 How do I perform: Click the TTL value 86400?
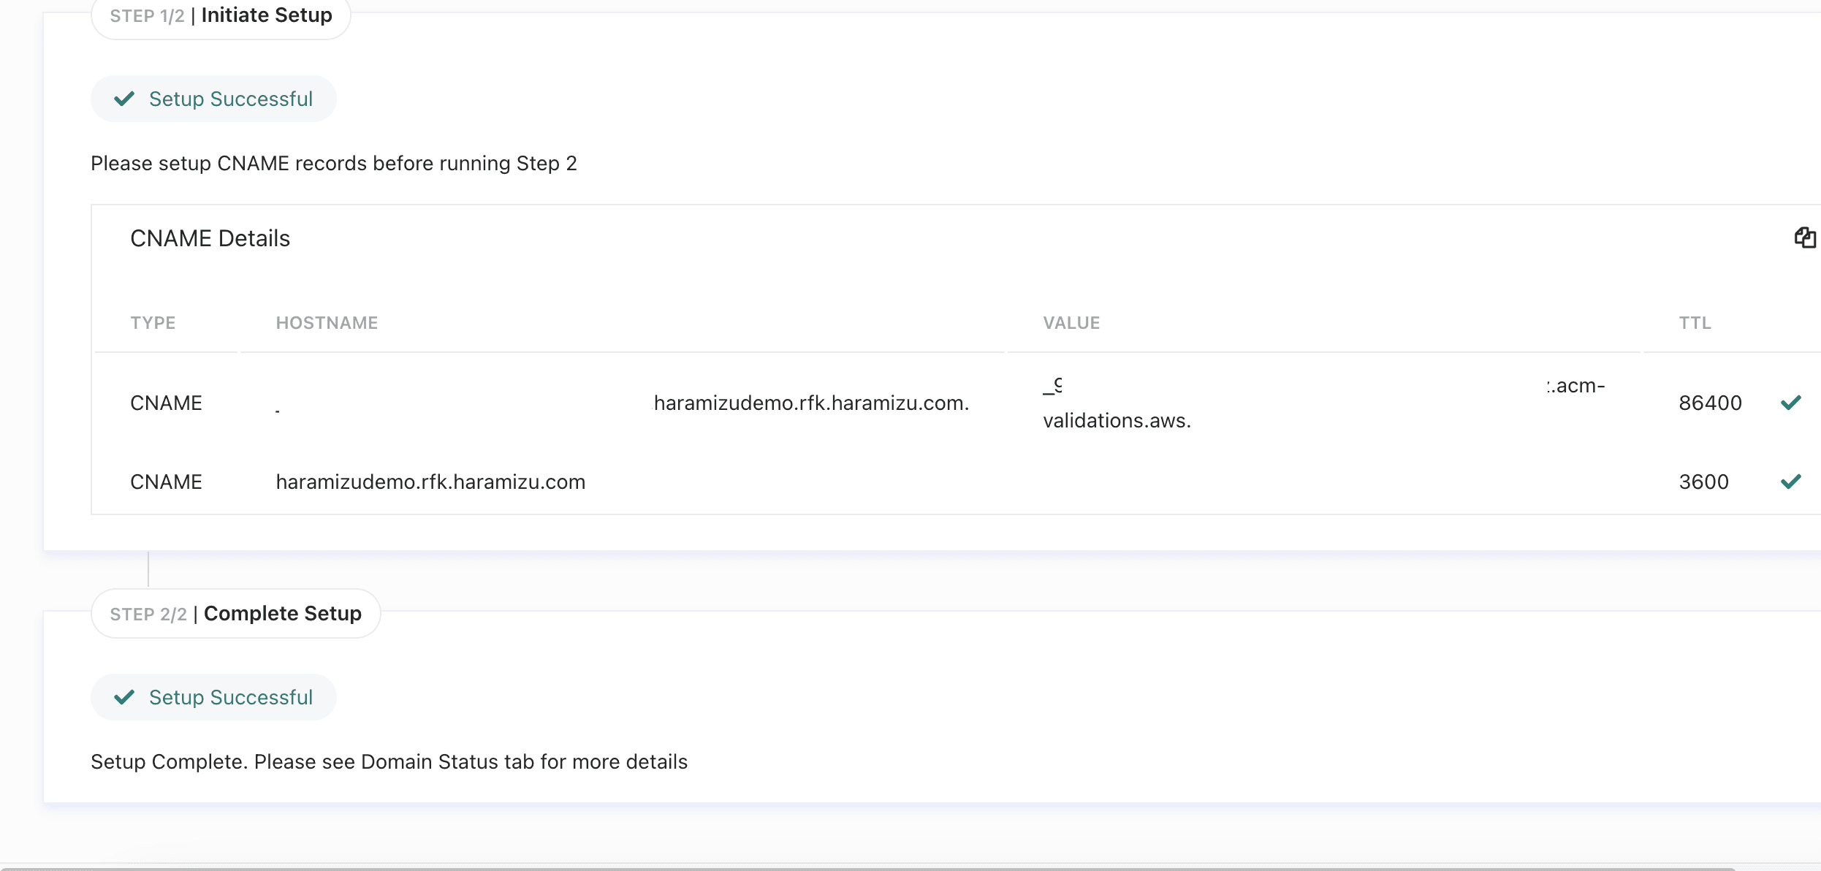pos(1710,403)
